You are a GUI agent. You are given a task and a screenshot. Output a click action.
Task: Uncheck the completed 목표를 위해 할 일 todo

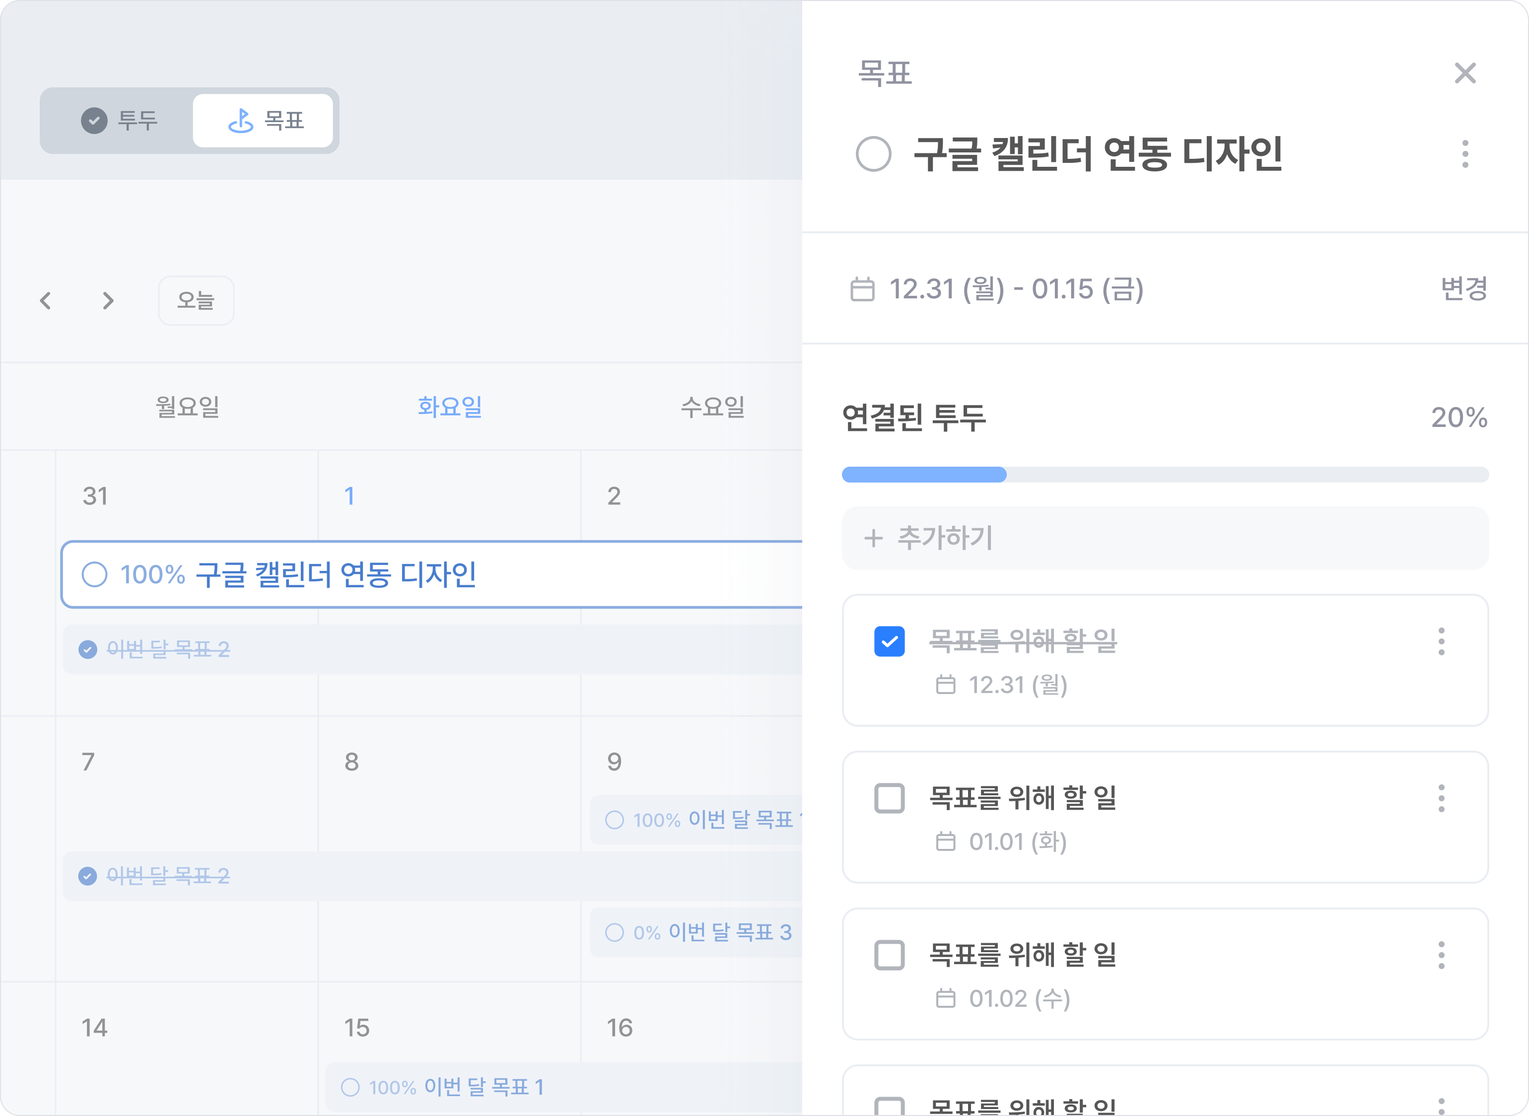(890, 641)
